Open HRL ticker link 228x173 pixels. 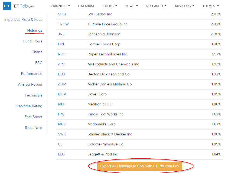tap(61, 44)
